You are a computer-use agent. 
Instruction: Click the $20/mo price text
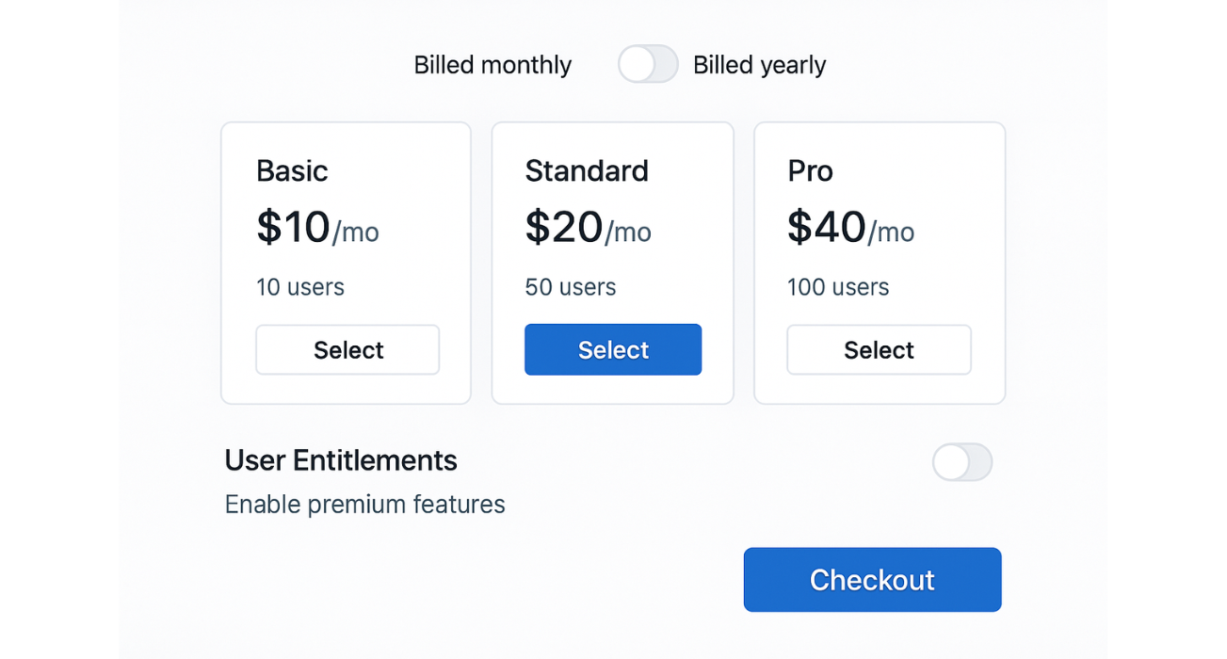coord(588,227)
